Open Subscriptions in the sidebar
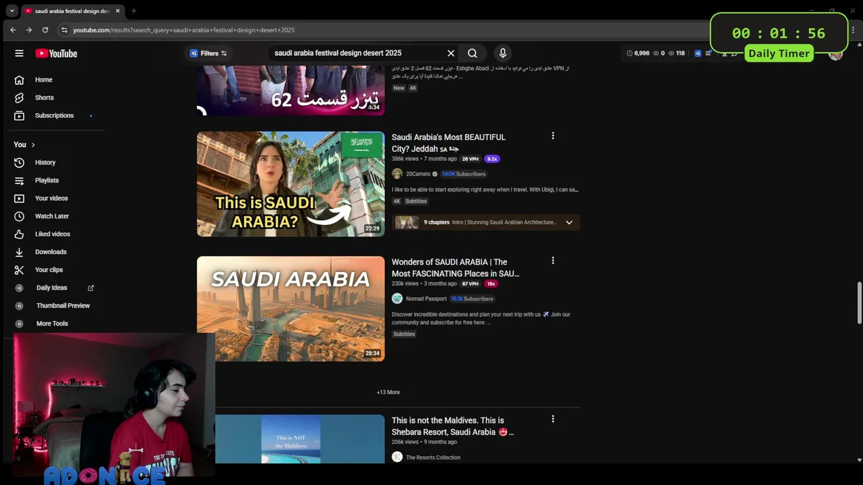Screen dimensions: 863x485 [x=54, y=115]
